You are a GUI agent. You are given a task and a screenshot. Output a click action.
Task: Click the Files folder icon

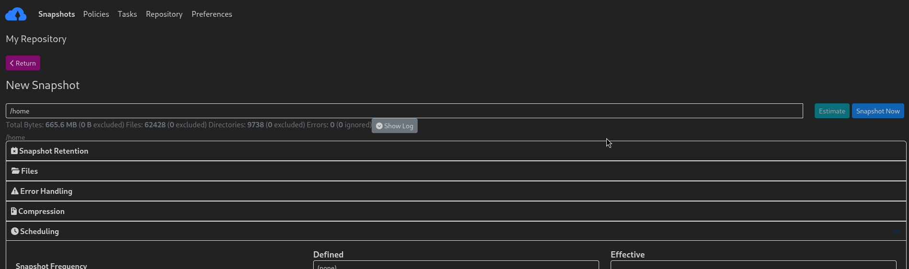pyautogui.click(x=15, y=171)
